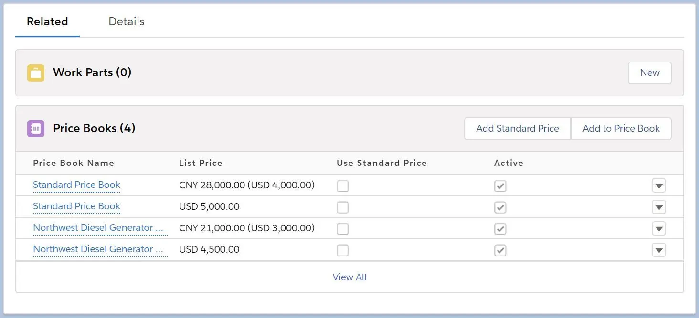Screen dimensions: 699x318
Task: Switch to the Details tab
Action: (127, 21)
